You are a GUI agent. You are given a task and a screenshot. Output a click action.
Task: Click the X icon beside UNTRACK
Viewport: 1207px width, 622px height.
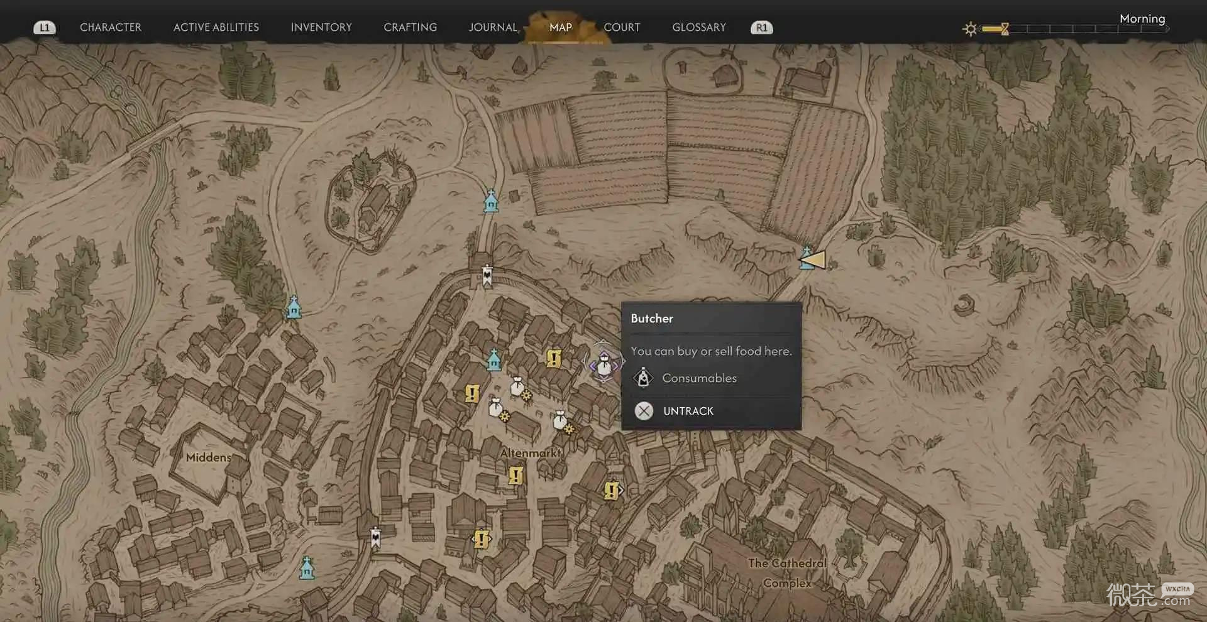644,411
